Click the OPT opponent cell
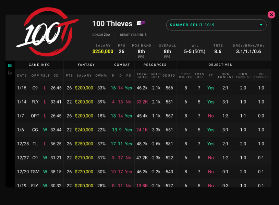The width and height of the screenshot is (279, 205). coord(35,116)
